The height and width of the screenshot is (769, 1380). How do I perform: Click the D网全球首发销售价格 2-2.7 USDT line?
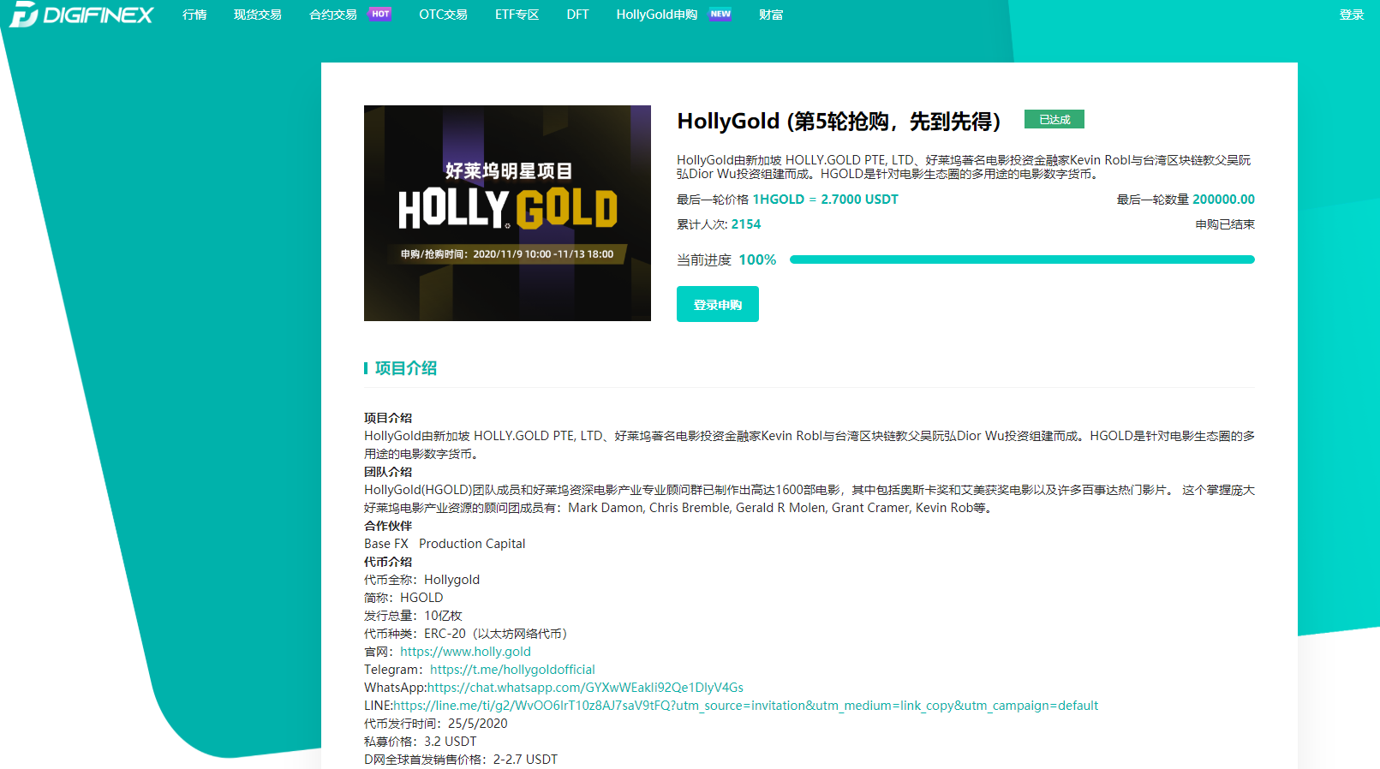tap(461, 760)
